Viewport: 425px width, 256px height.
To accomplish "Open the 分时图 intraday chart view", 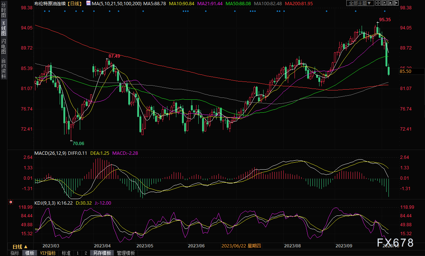I will tap(3, 10).
